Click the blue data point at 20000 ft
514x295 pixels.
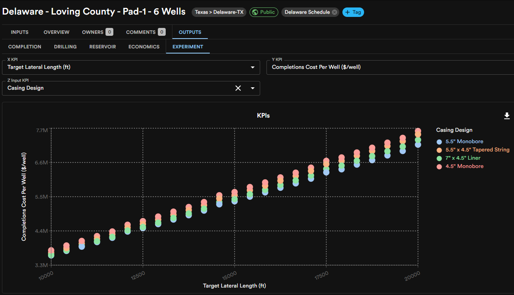418,144
